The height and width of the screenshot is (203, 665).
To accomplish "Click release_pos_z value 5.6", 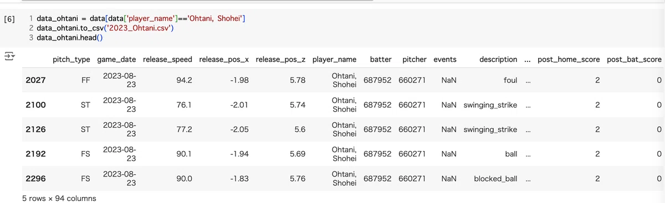I will pos(300,129).
